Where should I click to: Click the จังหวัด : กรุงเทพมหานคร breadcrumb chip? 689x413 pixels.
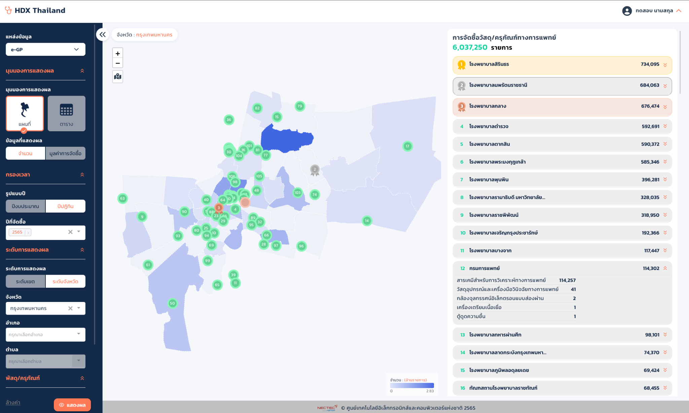(144, 35)
